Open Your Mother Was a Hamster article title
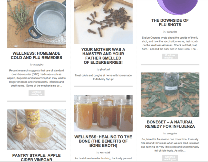Image resolution: width=208 pixels, height=162 pixels. coord(103,56)
